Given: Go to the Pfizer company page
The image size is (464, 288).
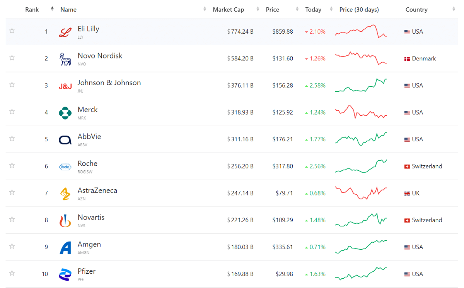Looking at the screenshot, I should tap(87, 271).
